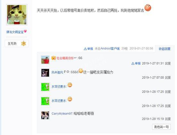This screenshot has height=135, width=177.
Task: Open 风中追风 user profile
Action: click(x=57, y=72)
